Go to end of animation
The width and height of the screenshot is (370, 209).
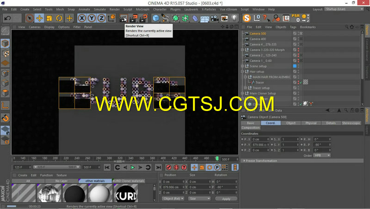coord(158,167)
